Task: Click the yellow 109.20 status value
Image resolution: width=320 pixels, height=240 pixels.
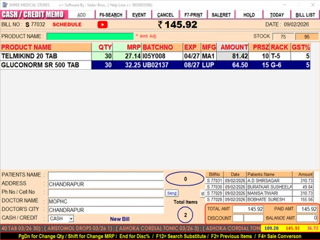Action: 271,228
